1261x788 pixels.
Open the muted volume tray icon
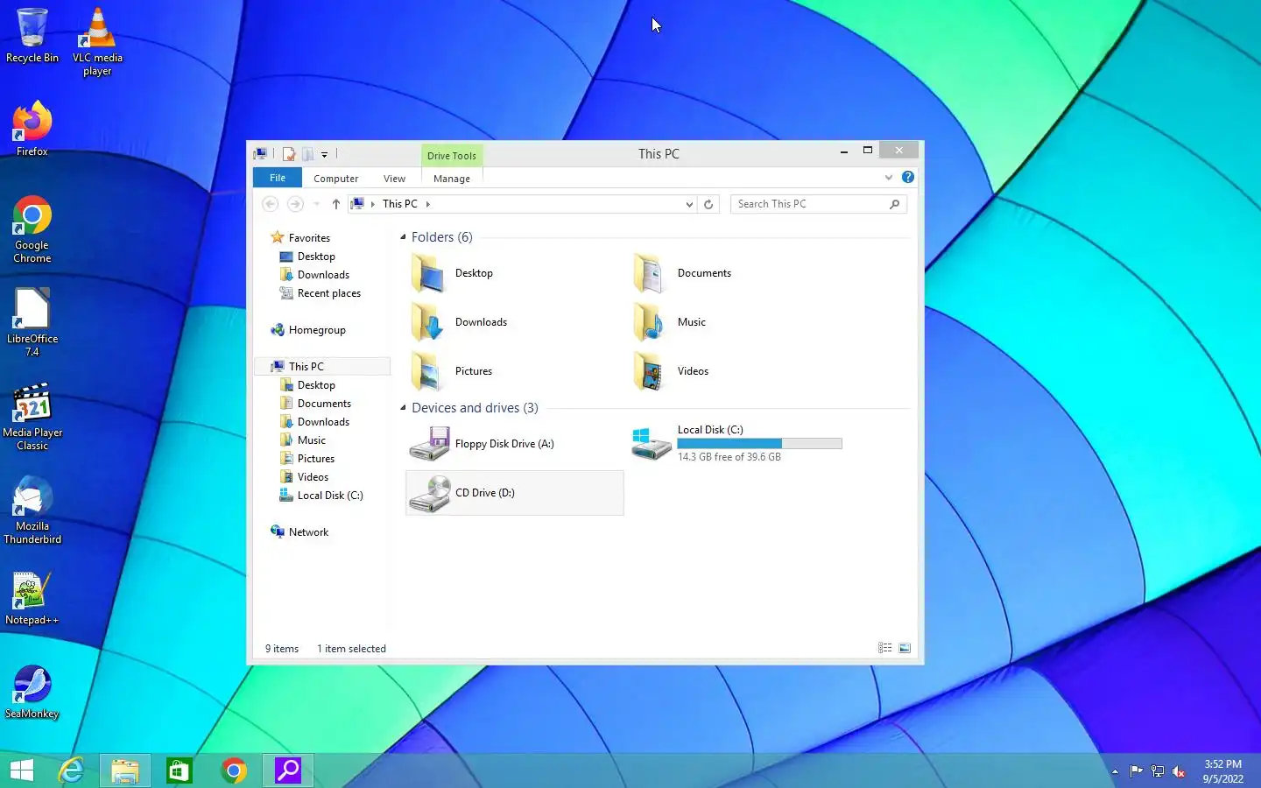[1179, 771]
